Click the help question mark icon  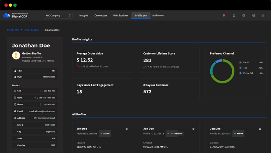click(x=253, y=15)
